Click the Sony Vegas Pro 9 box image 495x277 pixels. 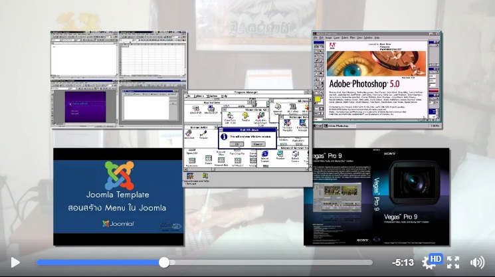point(376,197)
